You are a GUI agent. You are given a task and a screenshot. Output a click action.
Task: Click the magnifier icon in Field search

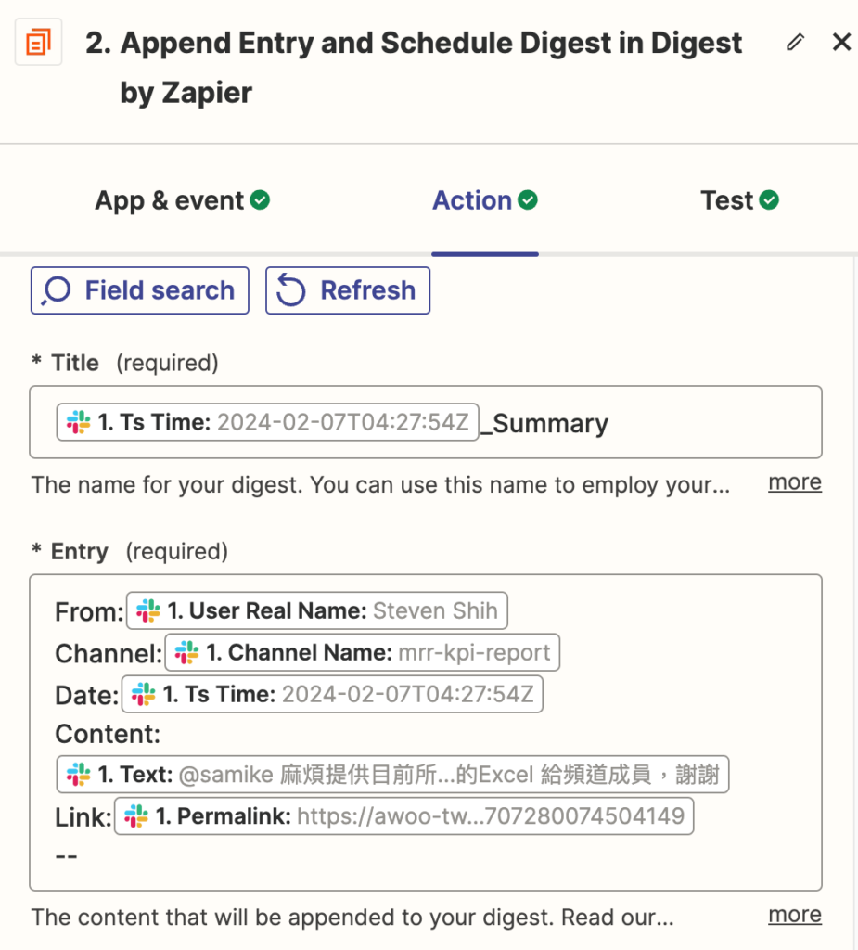click(56, 290)
